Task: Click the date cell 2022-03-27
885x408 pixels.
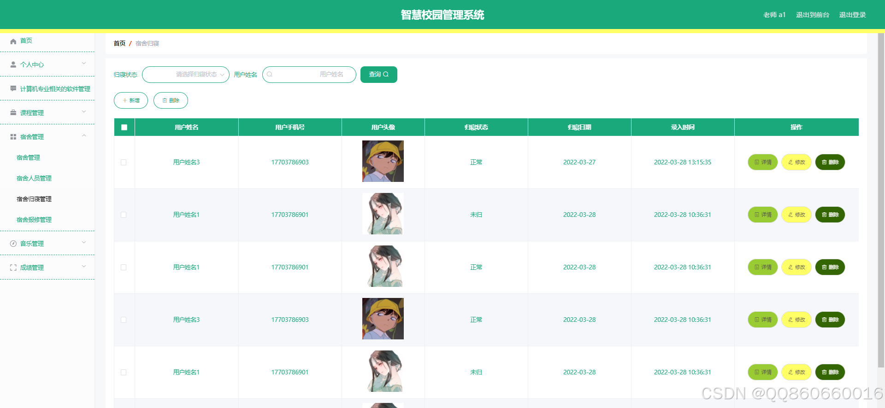Action: tap(579, 162)
